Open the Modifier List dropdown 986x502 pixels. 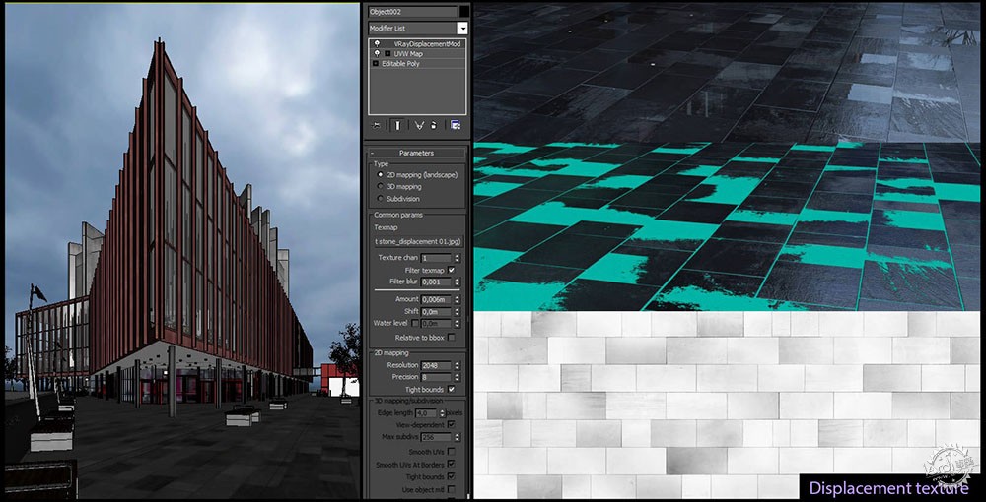[462, 29]
